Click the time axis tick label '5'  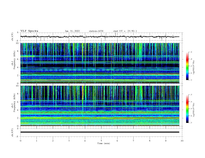(x=101, y=141)
